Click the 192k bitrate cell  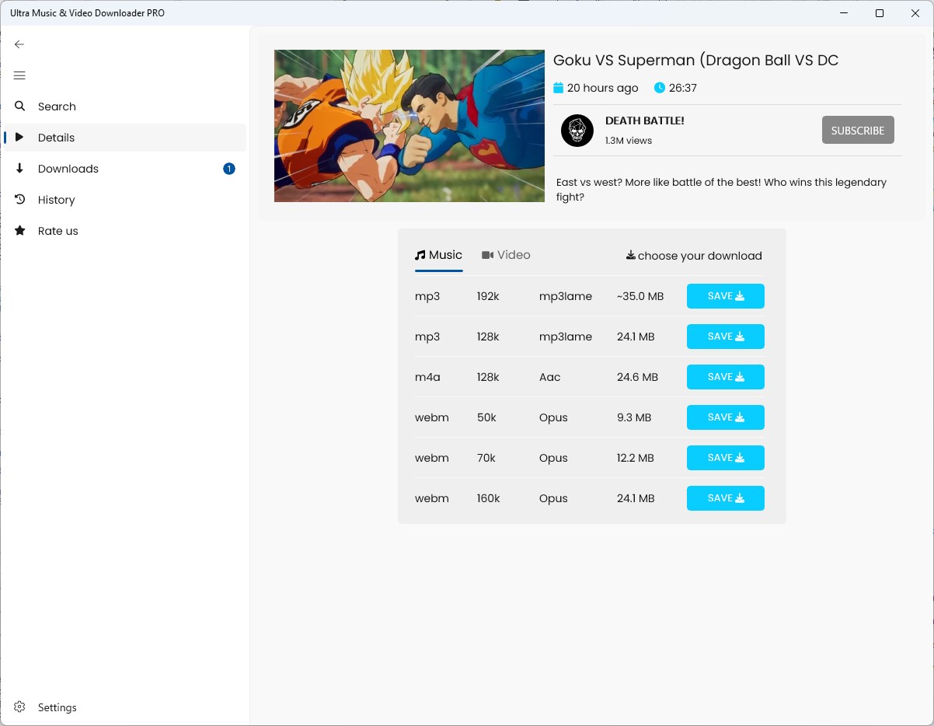488,296
